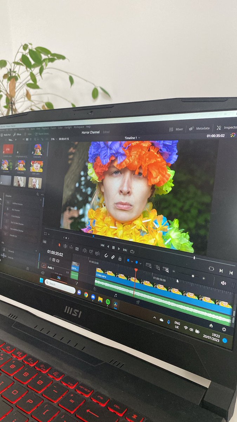Open the flag color dropdown

tap(132, 262)
